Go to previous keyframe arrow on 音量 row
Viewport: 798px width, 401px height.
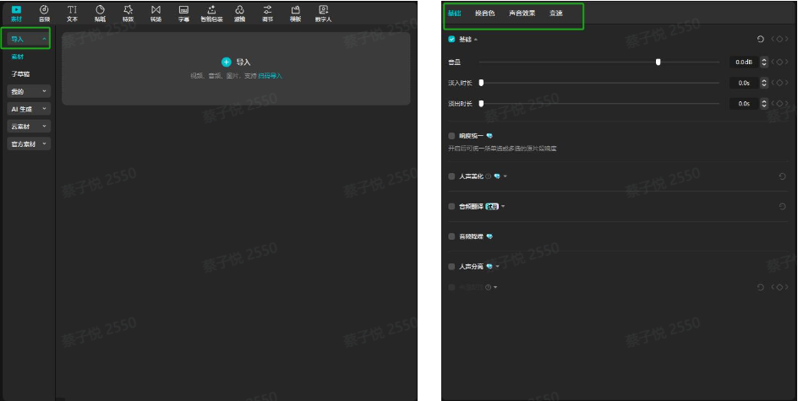point(773,62)
